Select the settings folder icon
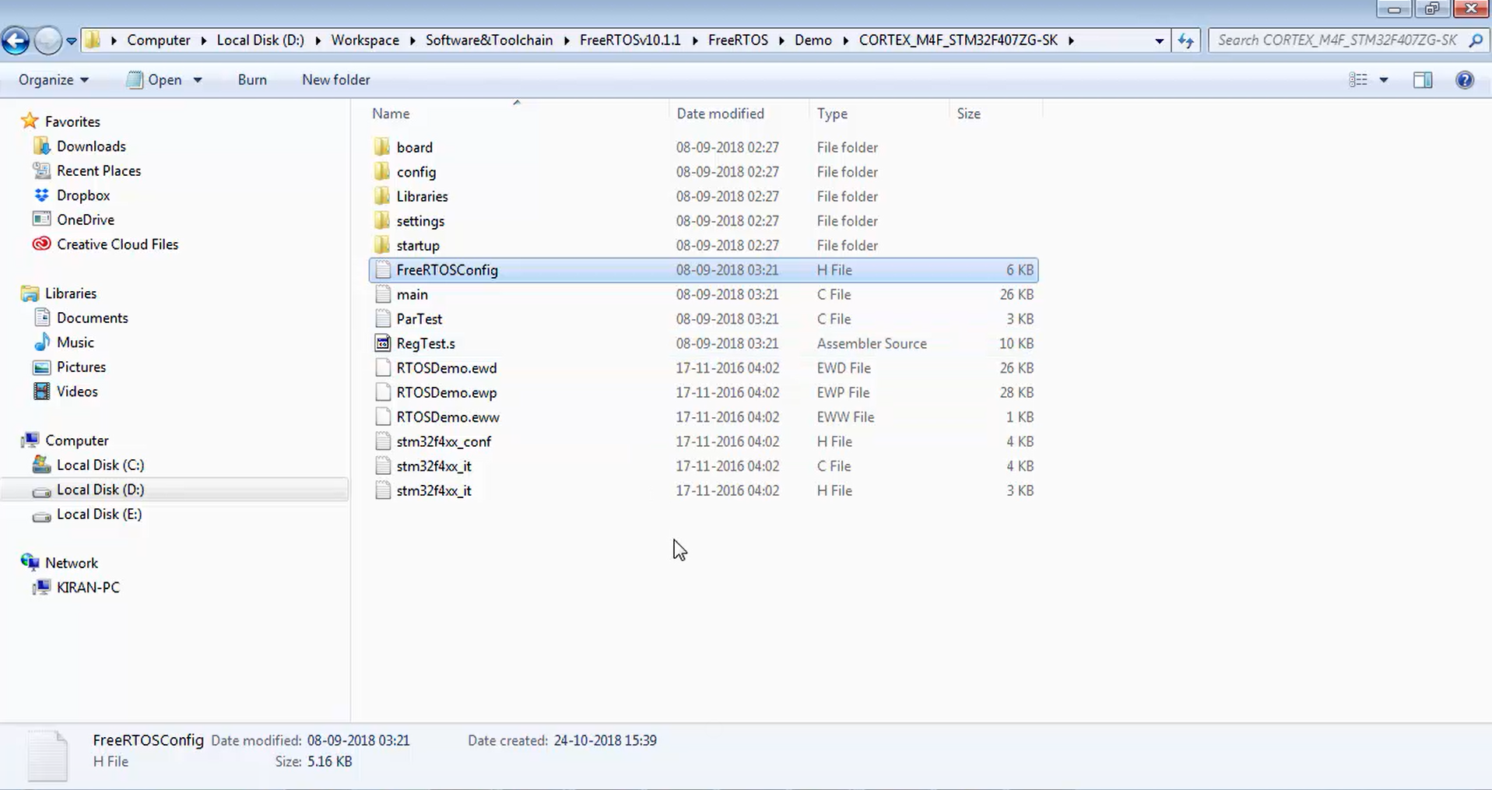This screenshot has height=790, width=1492. point(381,221)
